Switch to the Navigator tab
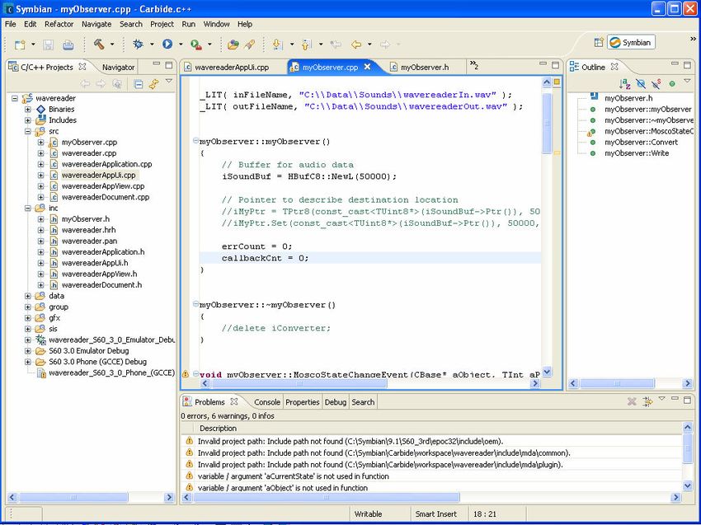This screenshot has height=525, width=701. [118, 67]
